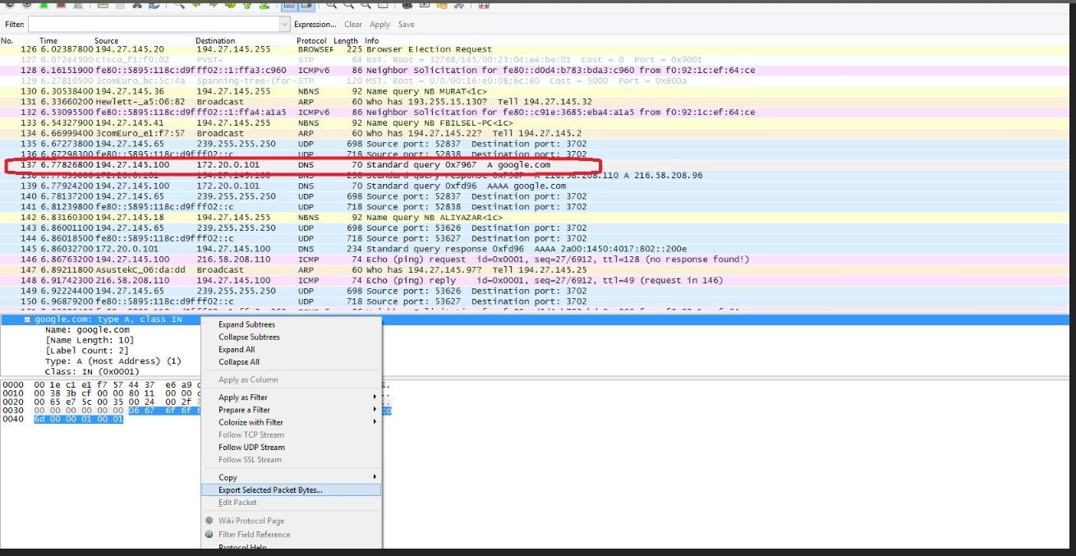
Task: Select the 'Name: google.com' detail line
Action: click(x=87, y=329)
